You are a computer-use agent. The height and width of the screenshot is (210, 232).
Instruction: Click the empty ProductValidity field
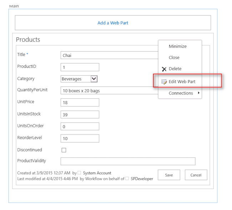point(128,161)
